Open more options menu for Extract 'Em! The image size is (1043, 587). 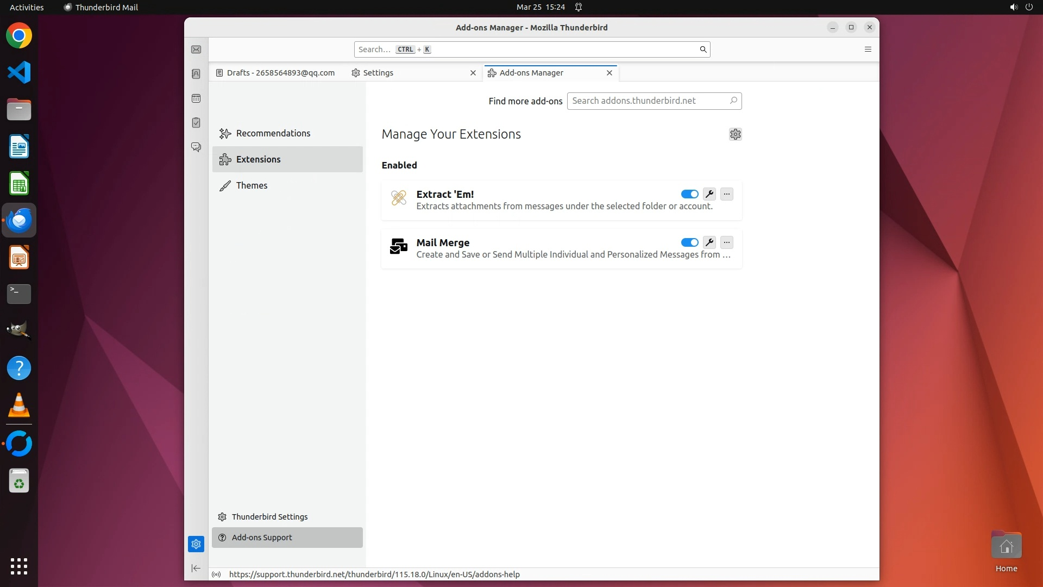coord(726,194)
